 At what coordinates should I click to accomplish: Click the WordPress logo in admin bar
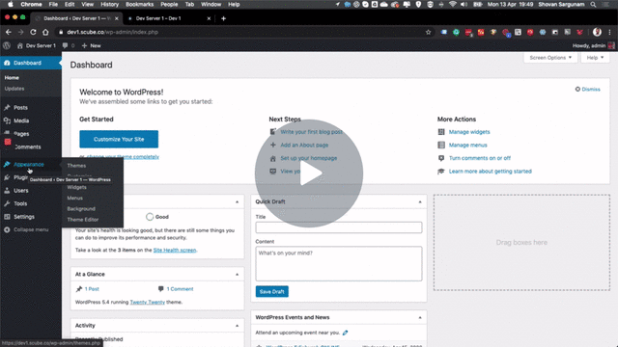[x=7, y=45]
